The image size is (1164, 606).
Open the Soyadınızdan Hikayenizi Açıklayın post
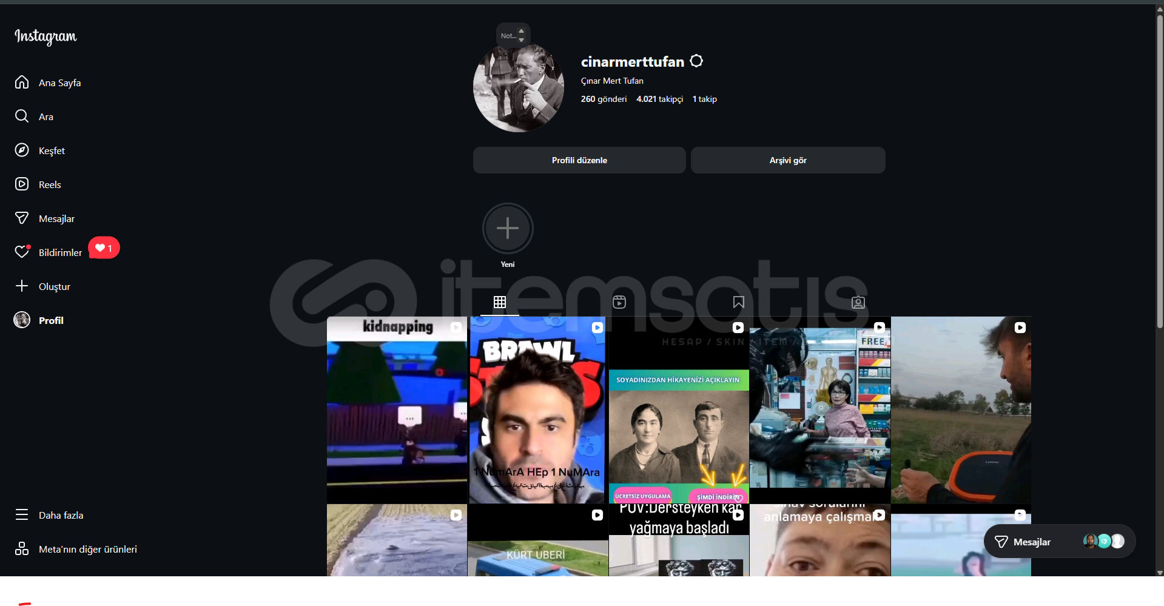point(679,410)
